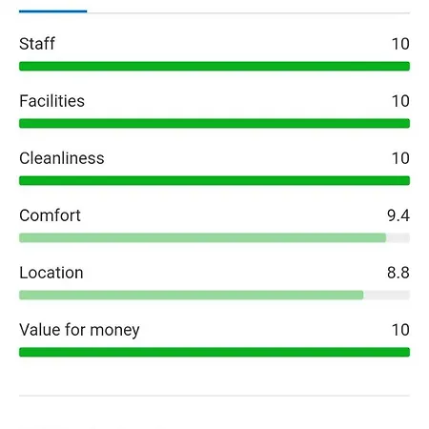Image resolution: width=429 pixels, height=429 pixels.
Task: Click the Cleanliness rating label
Action: pyautogui.click(x=62, y=158)
